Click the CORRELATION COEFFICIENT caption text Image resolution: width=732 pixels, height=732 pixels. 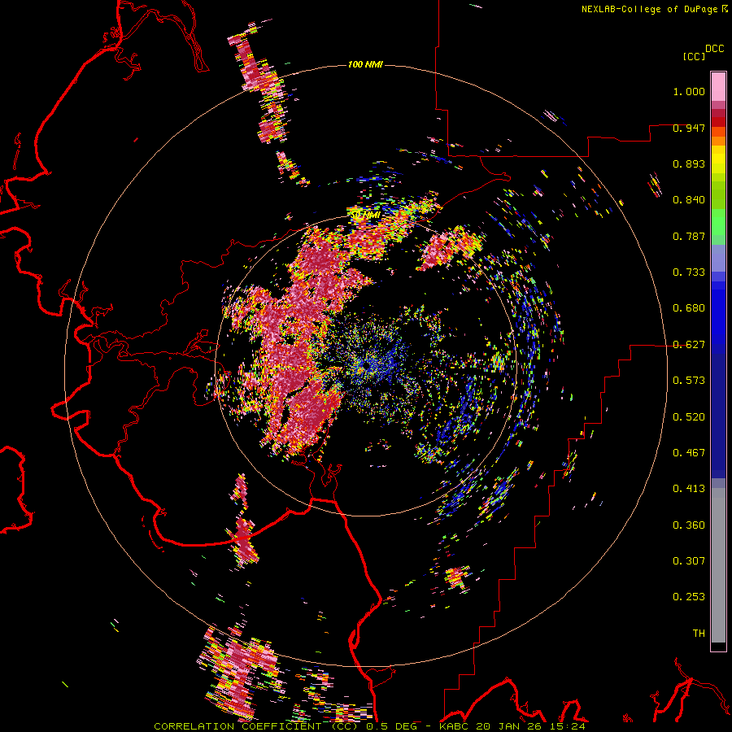pyautogui.click(x=241, y=726)
